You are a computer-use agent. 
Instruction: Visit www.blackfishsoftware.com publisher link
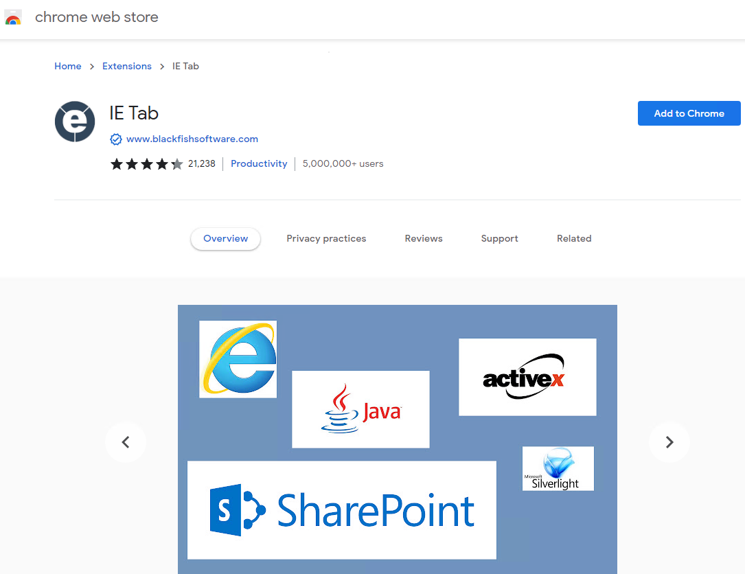tap(192, 139)
